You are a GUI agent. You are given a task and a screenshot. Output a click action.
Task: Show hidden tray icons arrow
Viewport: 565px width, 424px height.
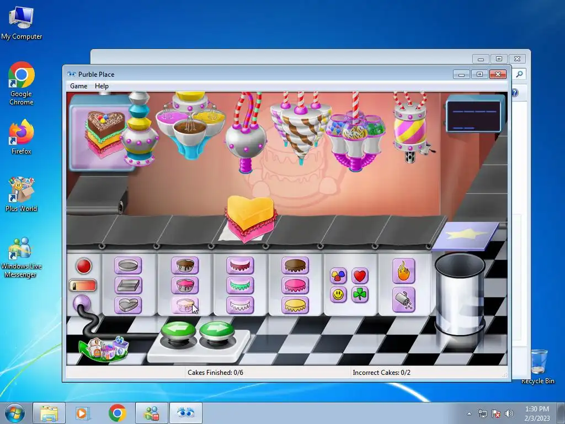coord(469,414)
